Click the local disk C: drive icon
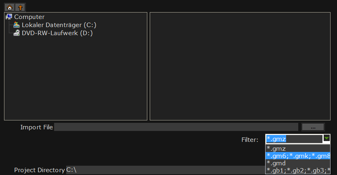 [x=17, y=25]
